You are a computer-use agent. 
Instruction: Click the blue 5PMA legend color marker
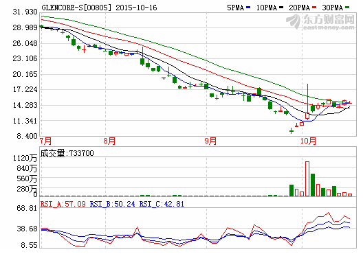point(248,8)
